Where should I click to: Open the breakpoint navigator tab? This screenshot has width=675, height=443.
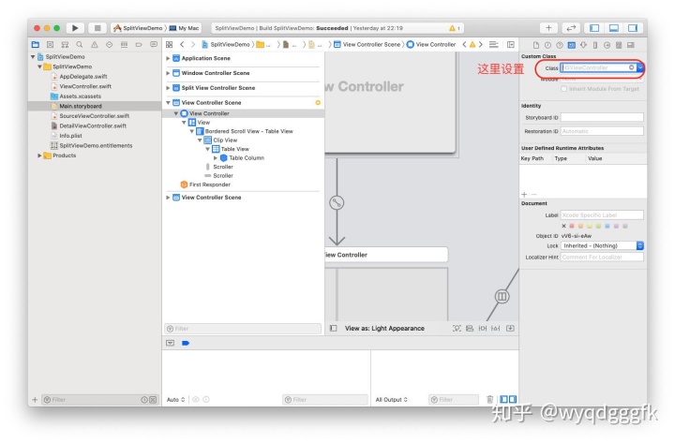point(139,44)
